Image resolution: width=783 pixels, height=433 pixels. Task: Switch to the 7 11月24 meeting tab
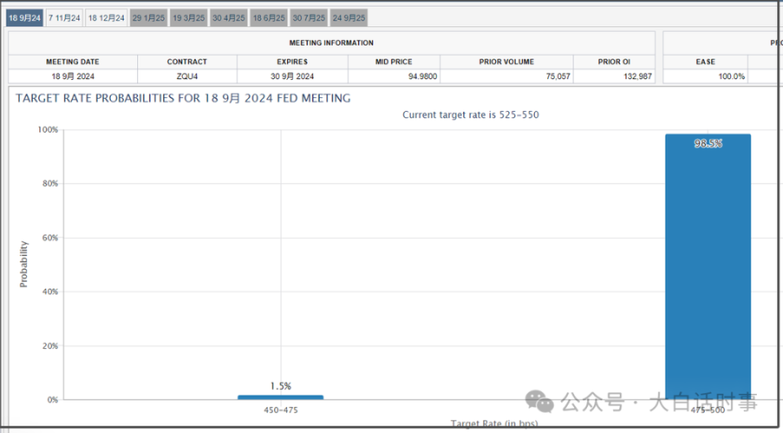click(x=64, y=18)
